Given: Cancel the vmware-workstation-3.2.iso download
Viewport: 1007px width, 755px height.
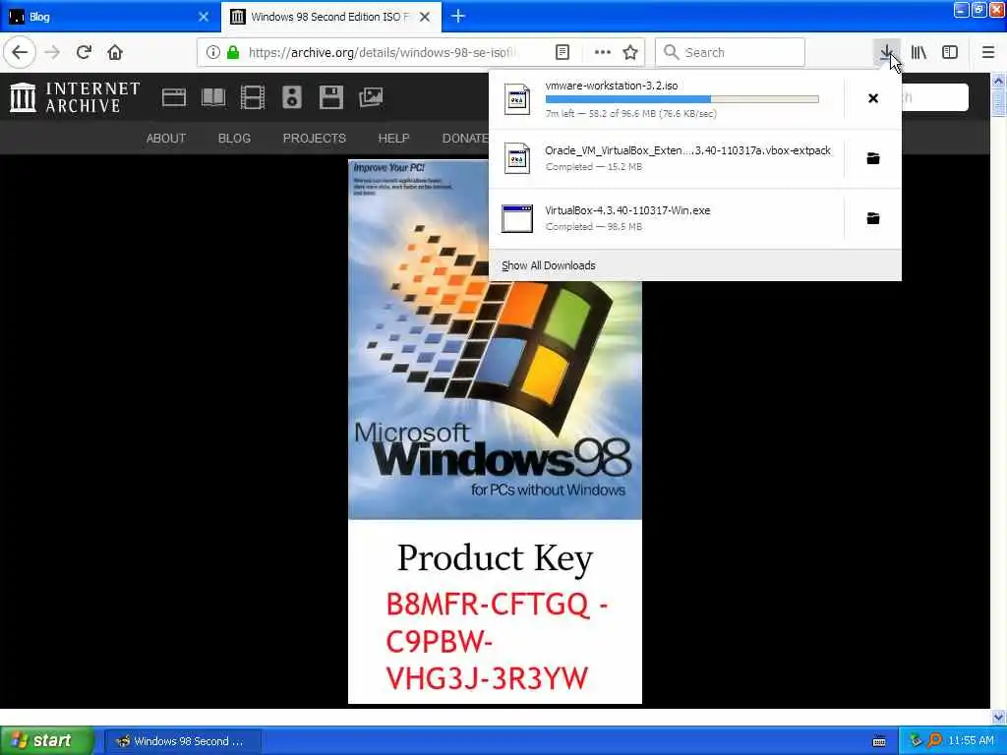Looking at the screenshot, I should tap(873, 98).
